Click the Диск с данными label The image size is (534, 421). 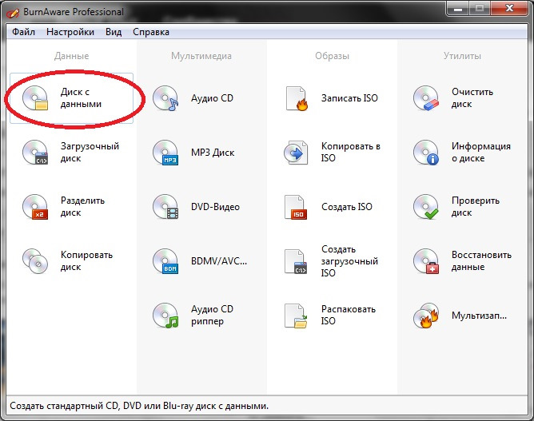(81, 98)
